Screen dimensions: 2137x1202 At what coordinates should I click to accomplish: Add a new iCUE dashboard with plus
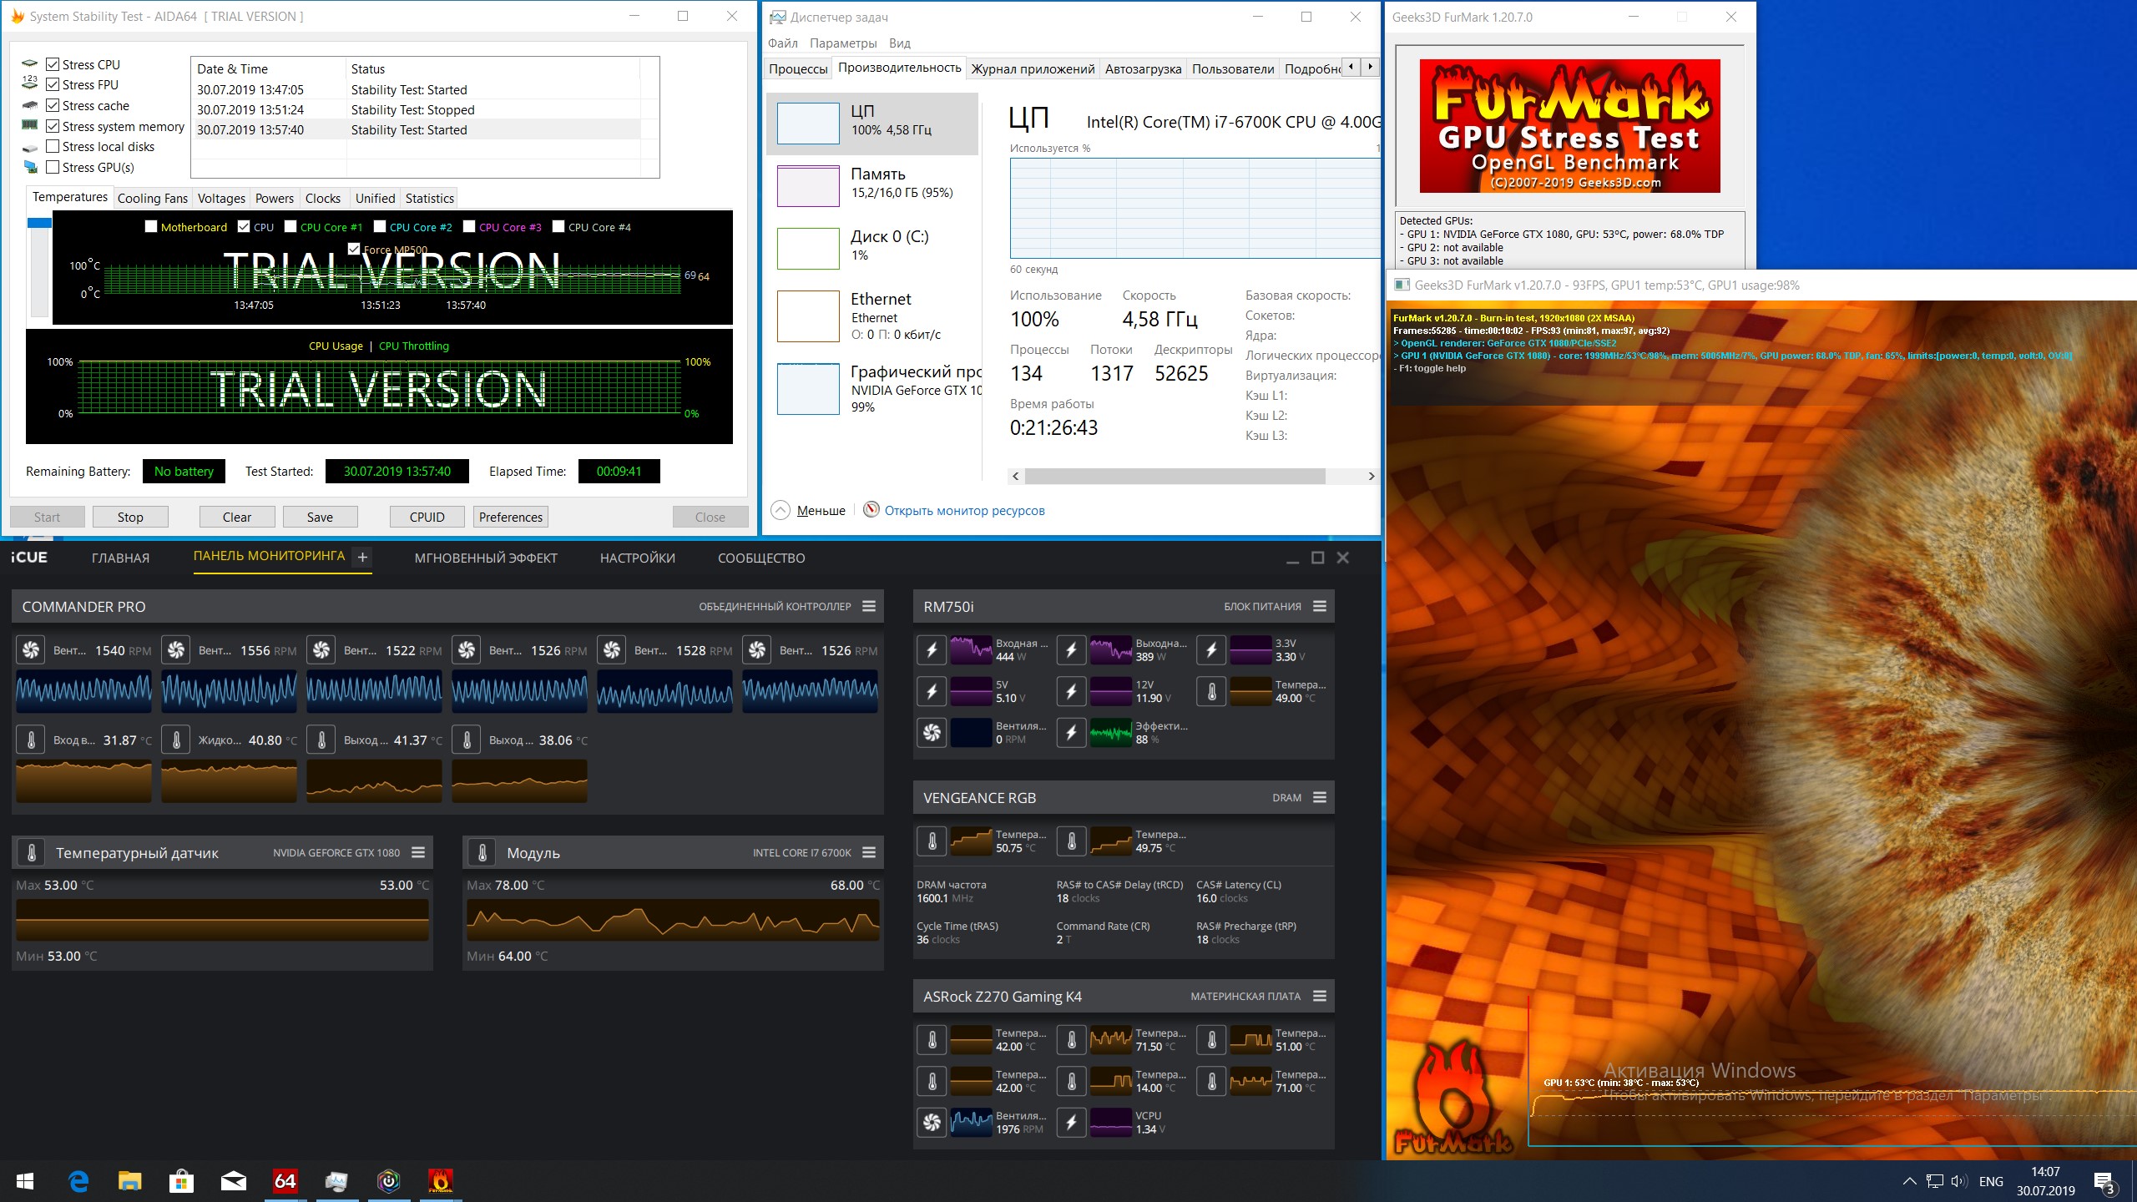click(x=362, y=557)
